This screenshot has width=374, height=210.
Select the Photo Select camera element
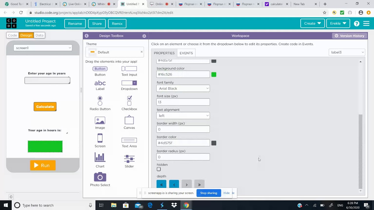tap(100, 180)
